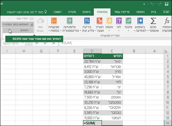Choose the רווחים name in dropdown list

click(x=18, y=30)
